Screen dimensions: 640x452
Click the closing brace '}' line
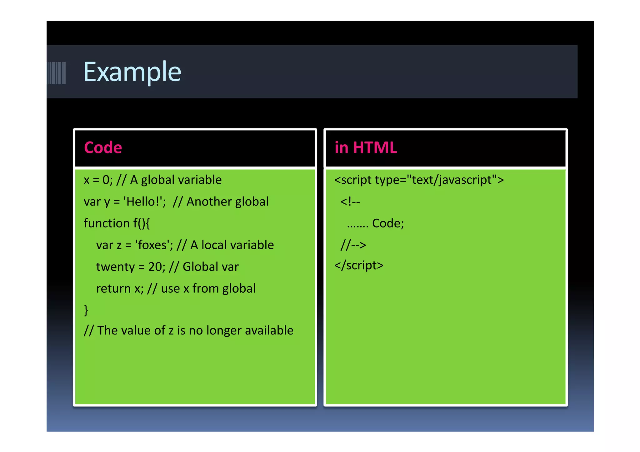pos(86,310)
